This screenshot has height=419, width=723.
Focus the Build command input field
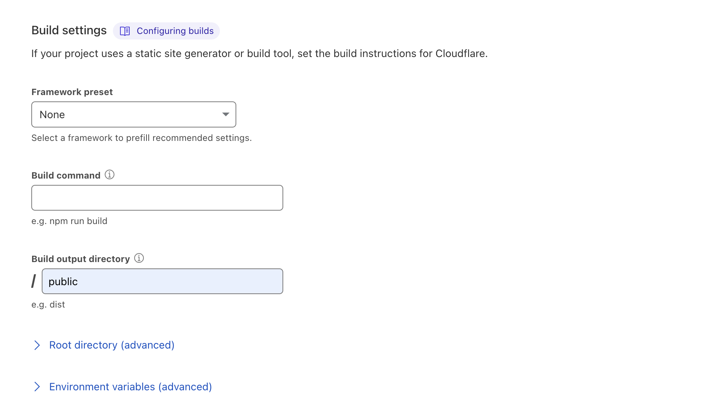click(x=157, y=198)
